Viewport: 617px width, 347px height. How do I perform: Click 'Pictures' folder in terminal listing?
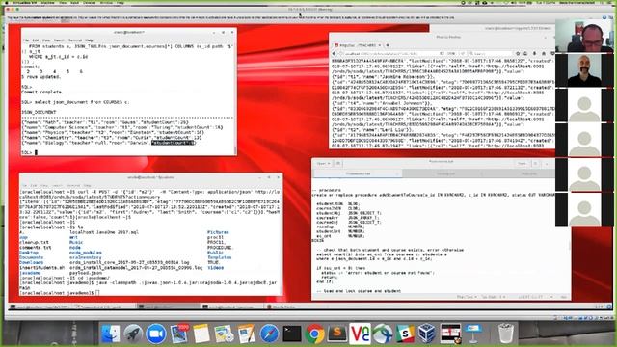point(218,232)
